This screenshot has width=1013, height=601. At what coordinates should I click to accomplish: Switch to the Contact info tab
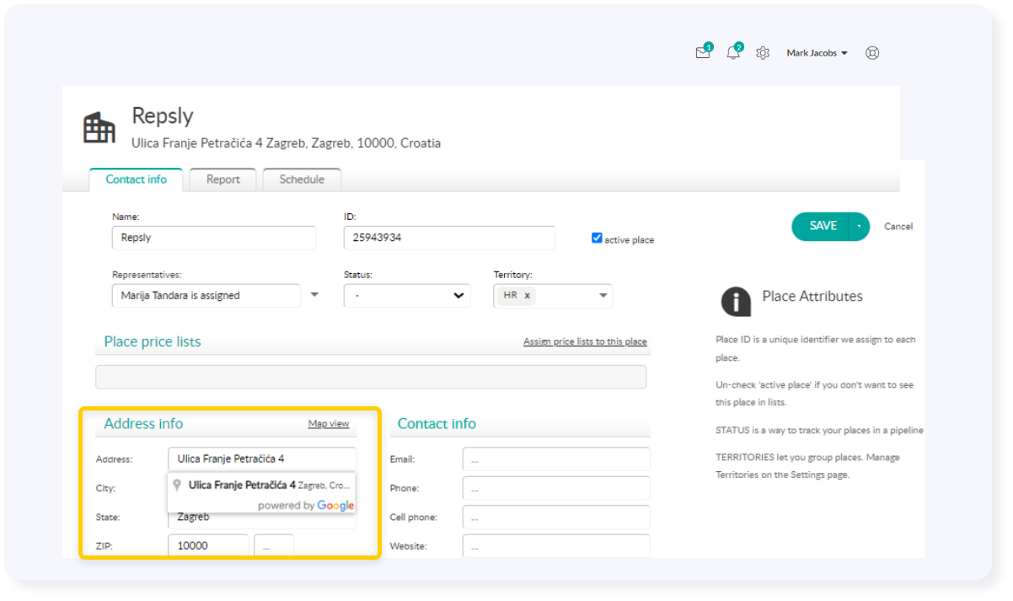[x=136, y=180]
